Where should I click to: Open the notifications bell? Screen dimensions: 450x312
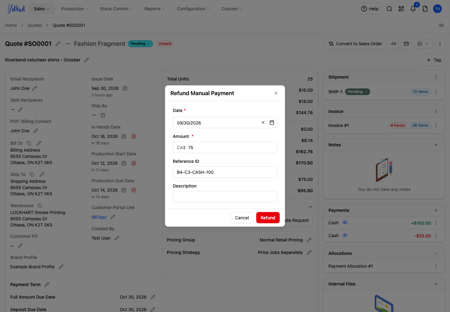(x=413, y=9)
